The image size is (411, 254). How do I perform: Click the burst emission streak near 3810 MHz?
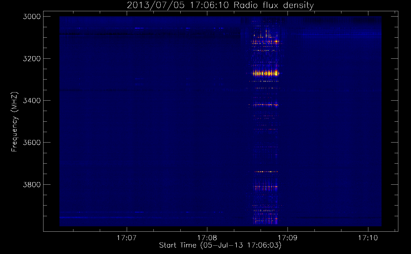tap(266, 187)
